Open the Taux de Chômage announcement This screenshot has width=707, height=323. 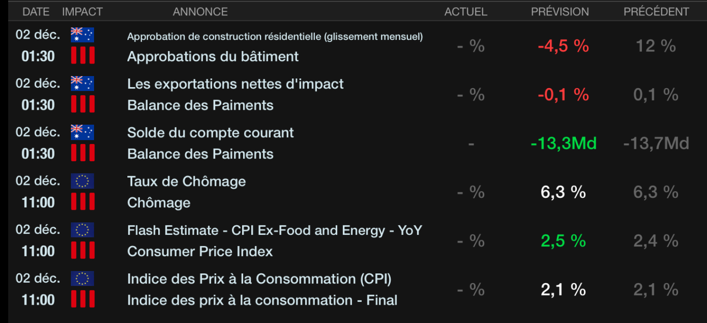tap(186, 181)
